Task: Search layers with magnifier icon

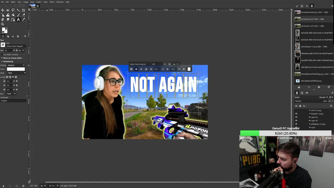Action: (x=331, y=106)
